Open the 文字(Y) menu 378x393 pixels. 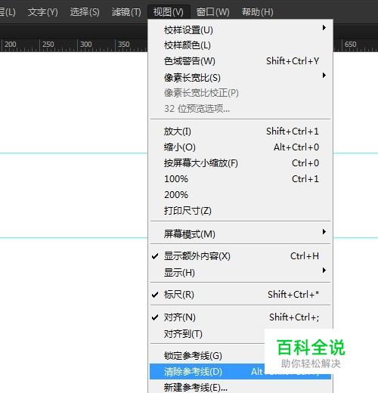(x=43, y=12)
